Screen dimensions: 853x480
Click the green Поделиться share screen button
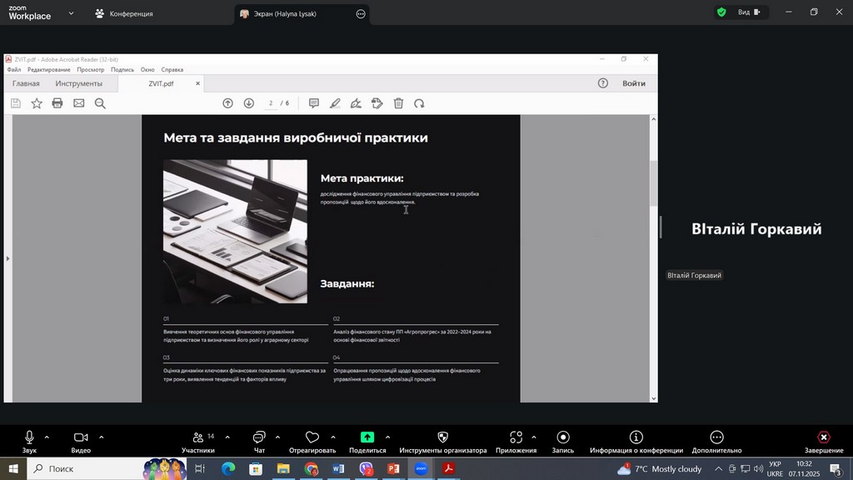point(367,437)
